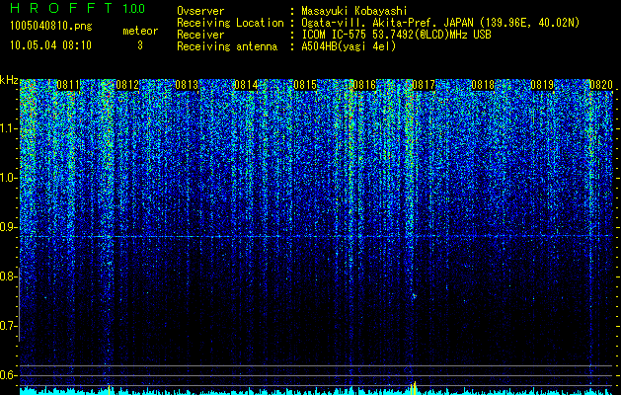Viewport: 621px width, 395px height.
Task: Click the HROFFT 1.0.0 title text
Action: click(77, 8)
